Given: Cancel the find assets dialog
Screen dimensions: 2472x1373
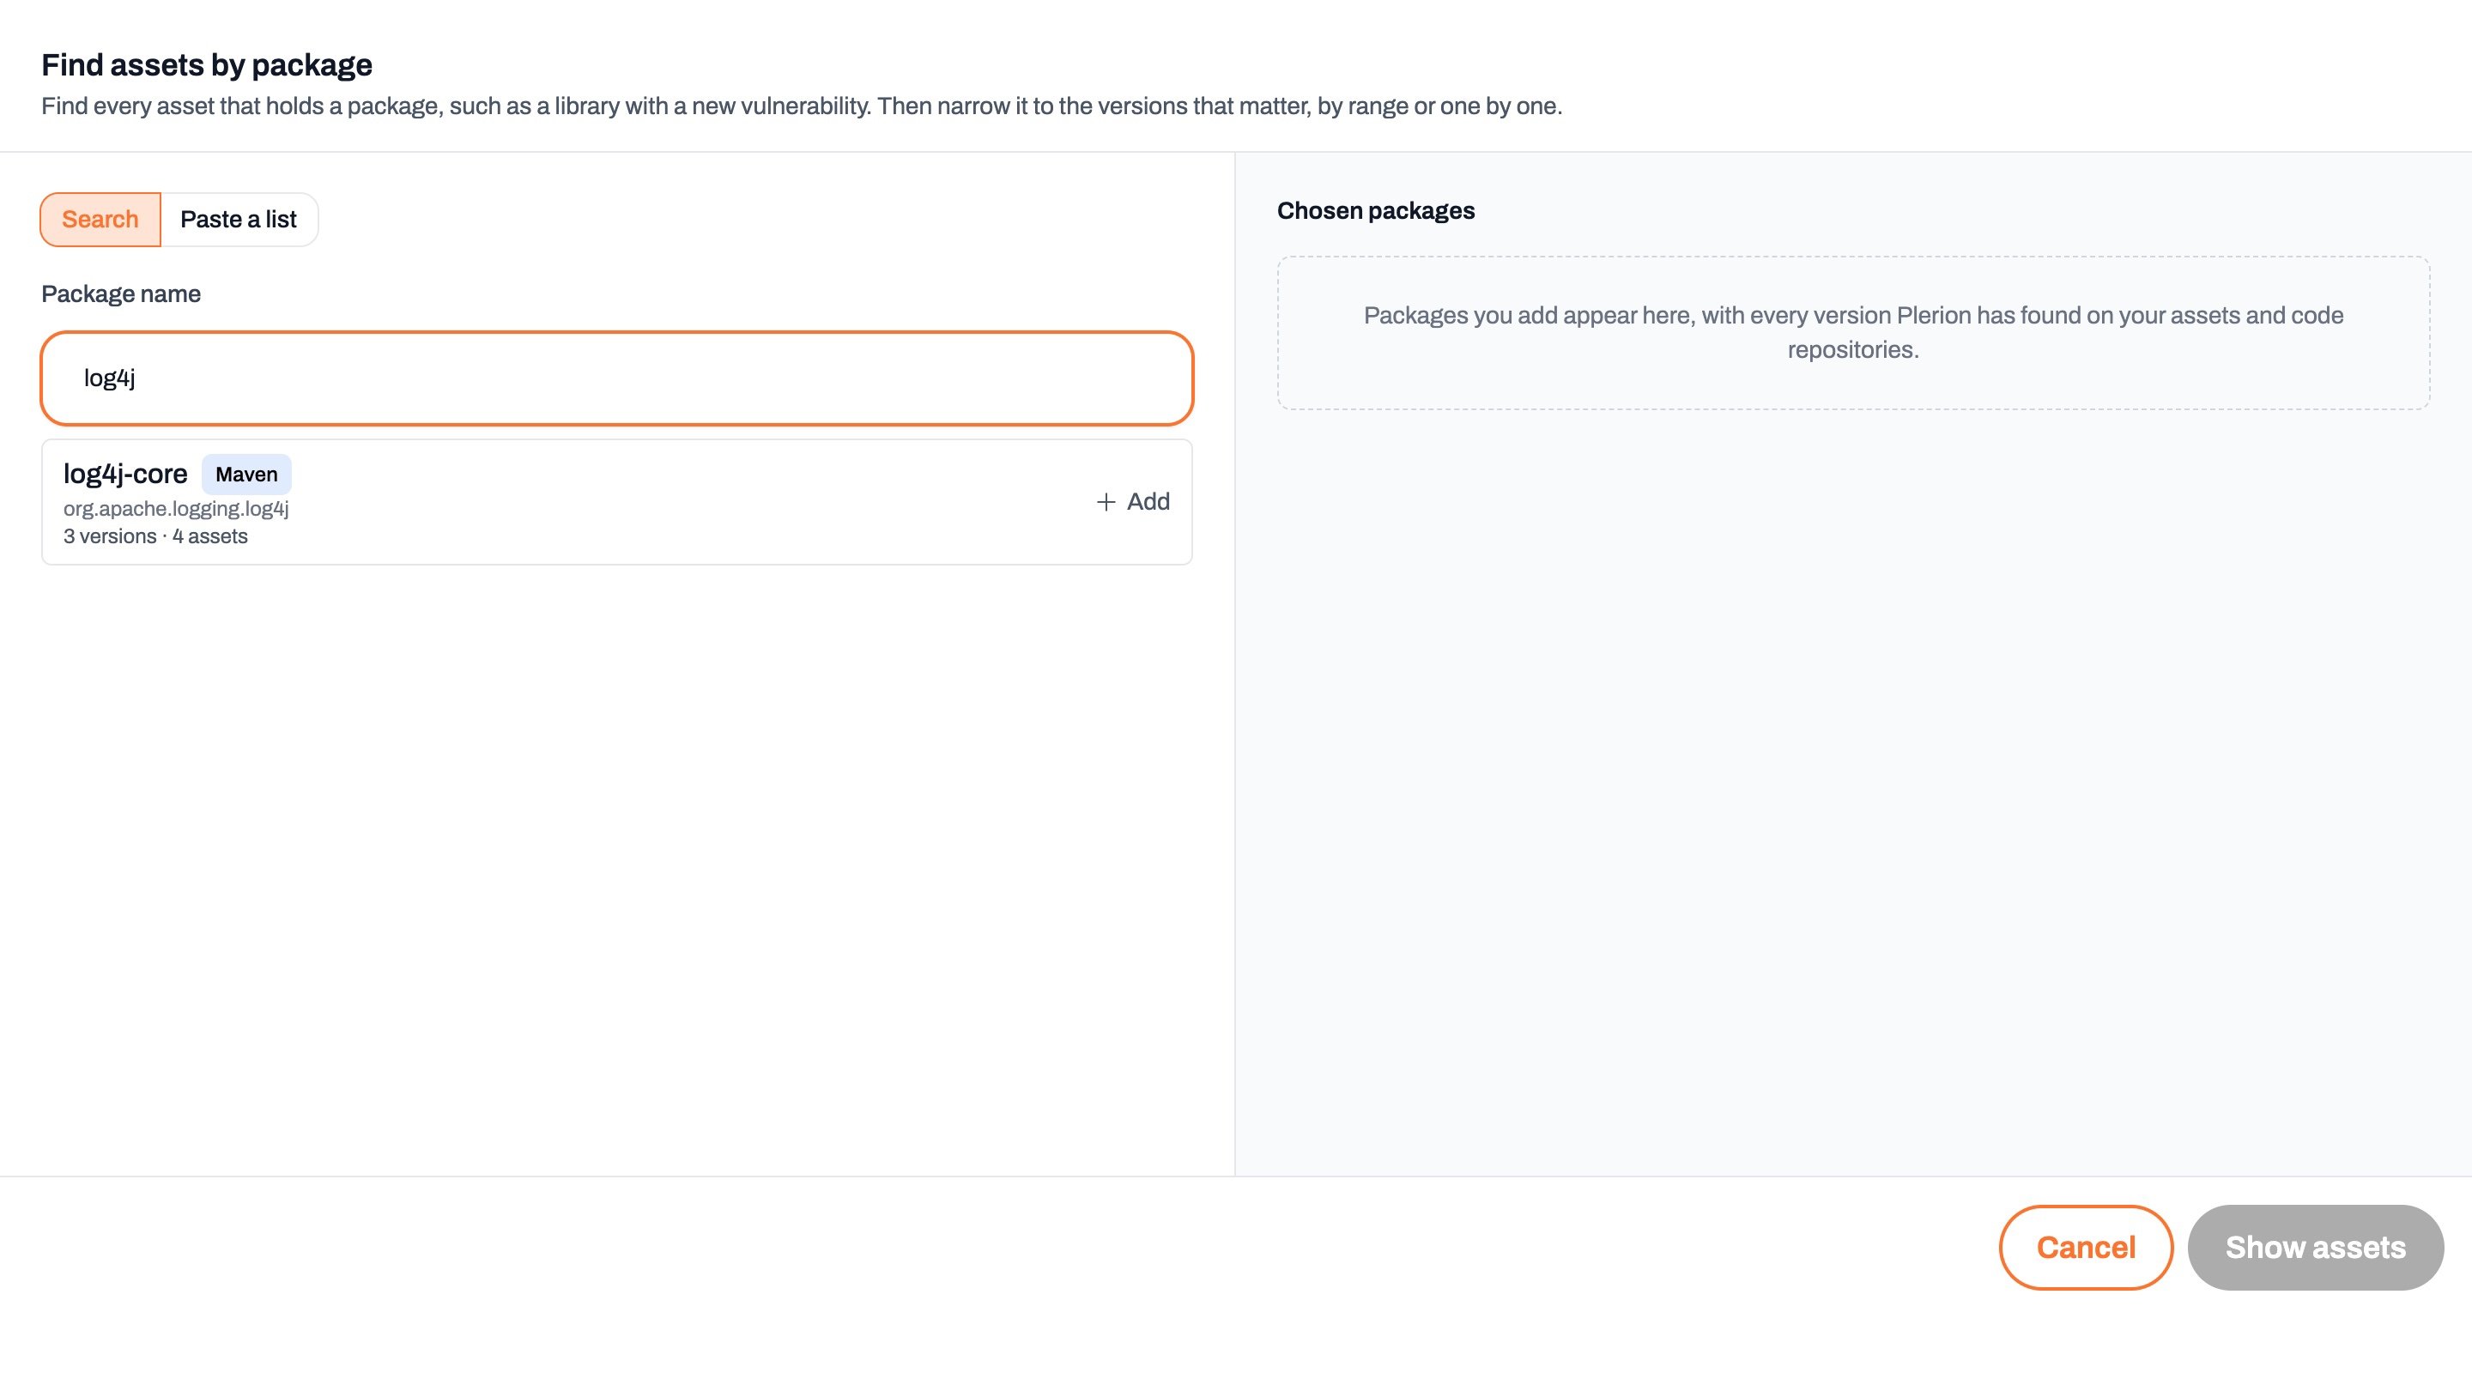Looking at the screenshot, I should click(2085, 1248).
